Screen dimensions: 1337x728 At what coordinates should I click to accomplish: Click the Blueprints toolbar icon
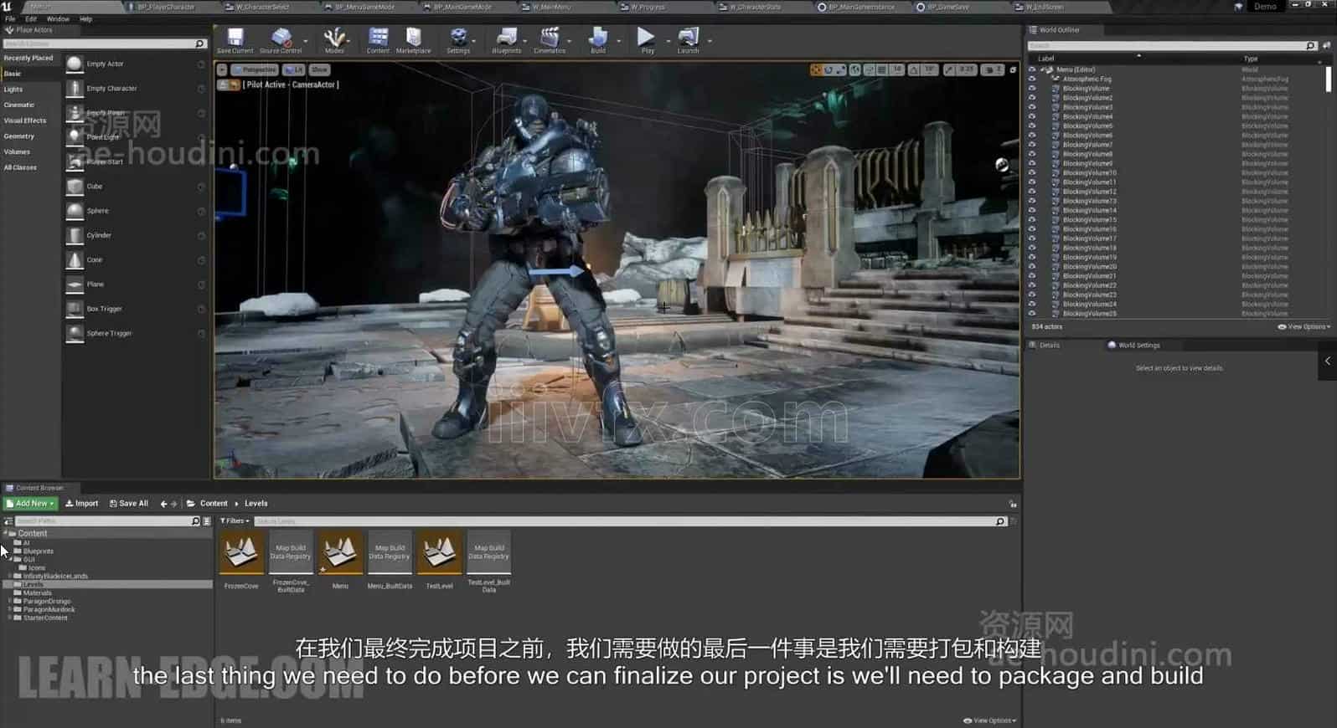pyautogui.click(x=506, y=38)
